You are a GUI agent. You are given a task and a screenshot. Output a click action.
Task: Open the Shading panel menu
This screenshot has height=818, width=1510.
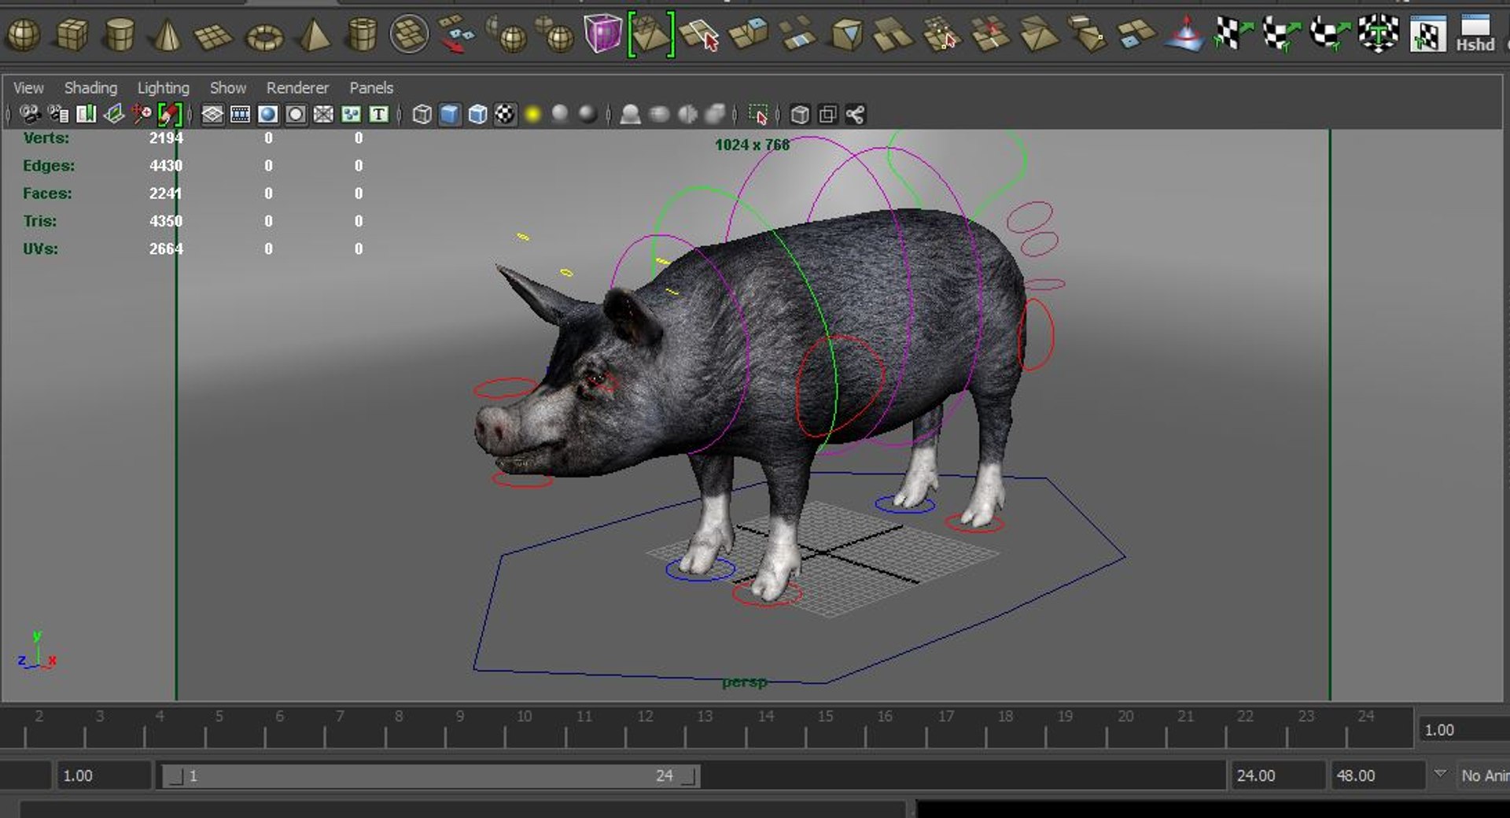[x=90, y=88]
